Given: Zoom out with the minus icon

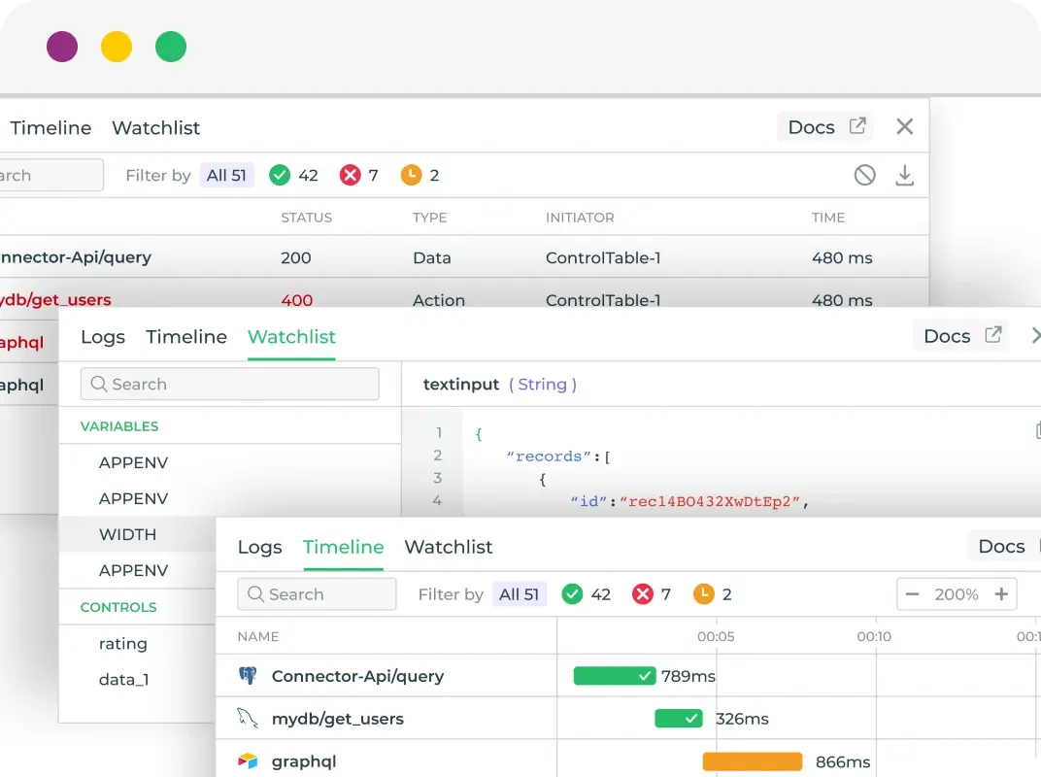Looking at the screenshot, I should [913, 594].
